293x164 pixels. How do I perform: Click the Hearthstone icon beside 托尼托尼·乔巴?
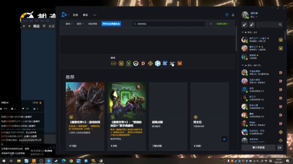tap(280, 132)
